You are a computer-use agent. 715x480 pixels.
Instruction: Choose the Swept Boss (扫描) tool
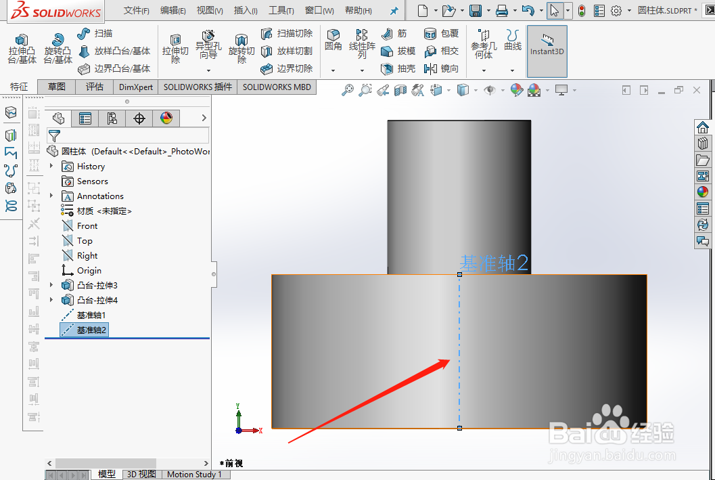click(95, 33)
